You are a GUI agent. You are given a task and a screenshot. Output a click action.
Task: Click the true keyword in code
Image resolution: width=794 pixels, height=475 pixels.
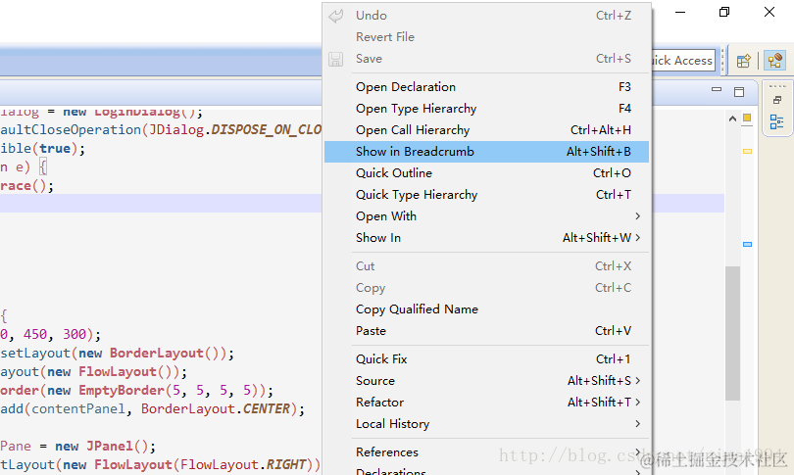click(x=55, y=149)
